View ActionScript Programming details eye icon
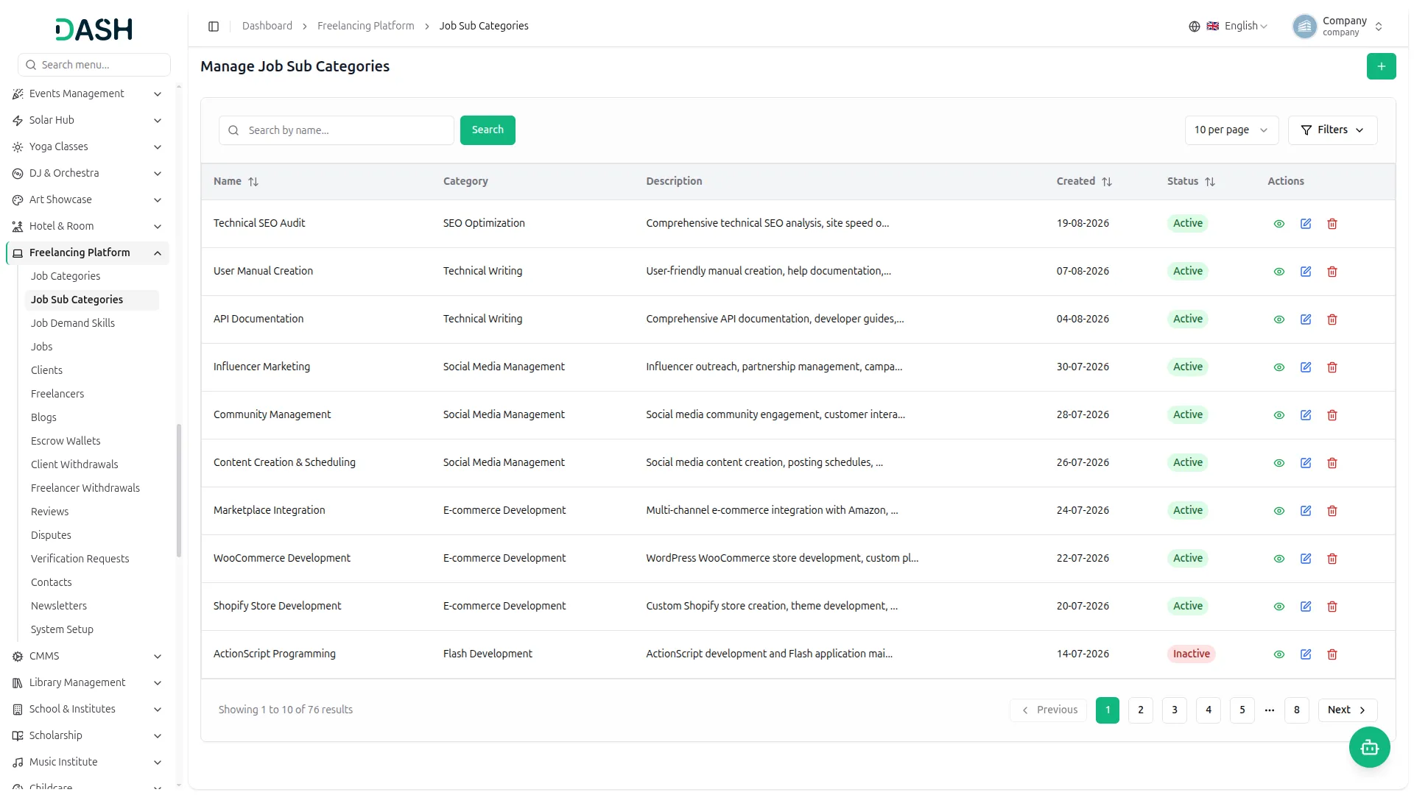Screen dimensions: 1414x795 click(1278, 654)
